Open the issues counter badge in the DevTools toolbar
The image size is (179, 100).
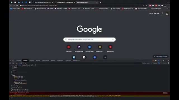tap(159, 61)
